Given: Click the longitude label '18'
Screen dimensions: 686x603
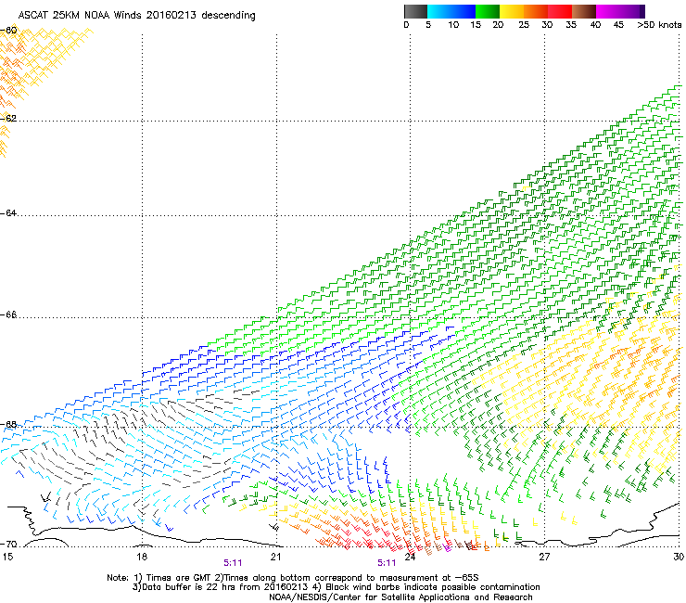Looking at the screenshot, I should point(141,557).
